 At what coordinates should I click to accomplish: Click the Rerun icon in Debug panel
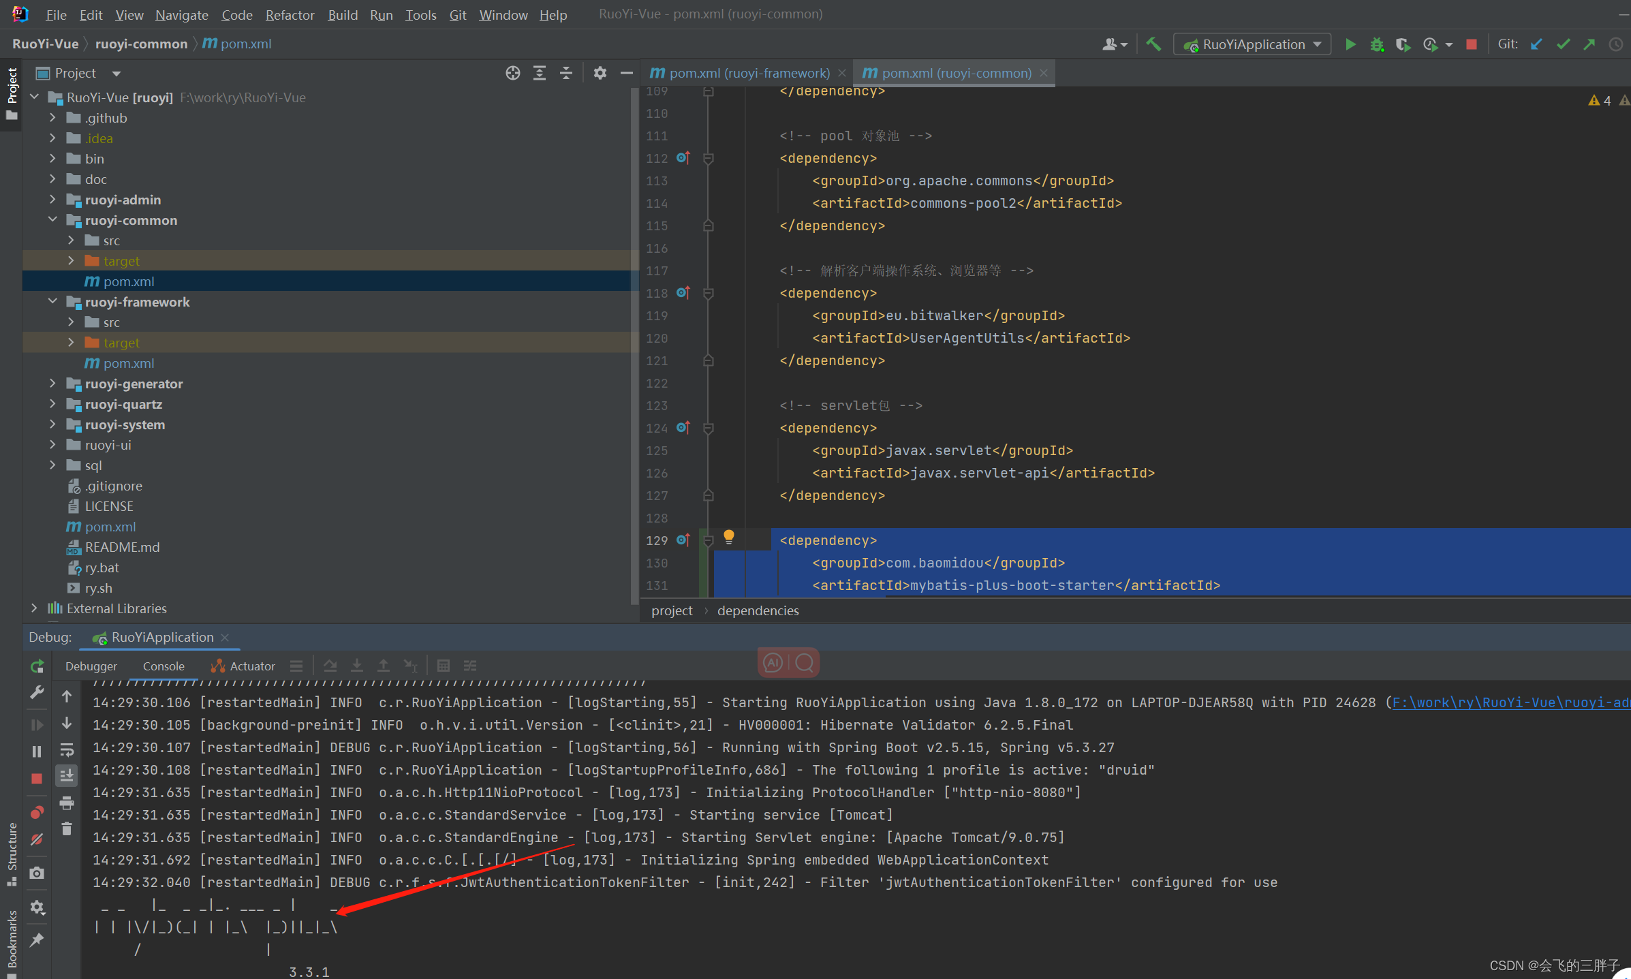[x=37, y=666]
